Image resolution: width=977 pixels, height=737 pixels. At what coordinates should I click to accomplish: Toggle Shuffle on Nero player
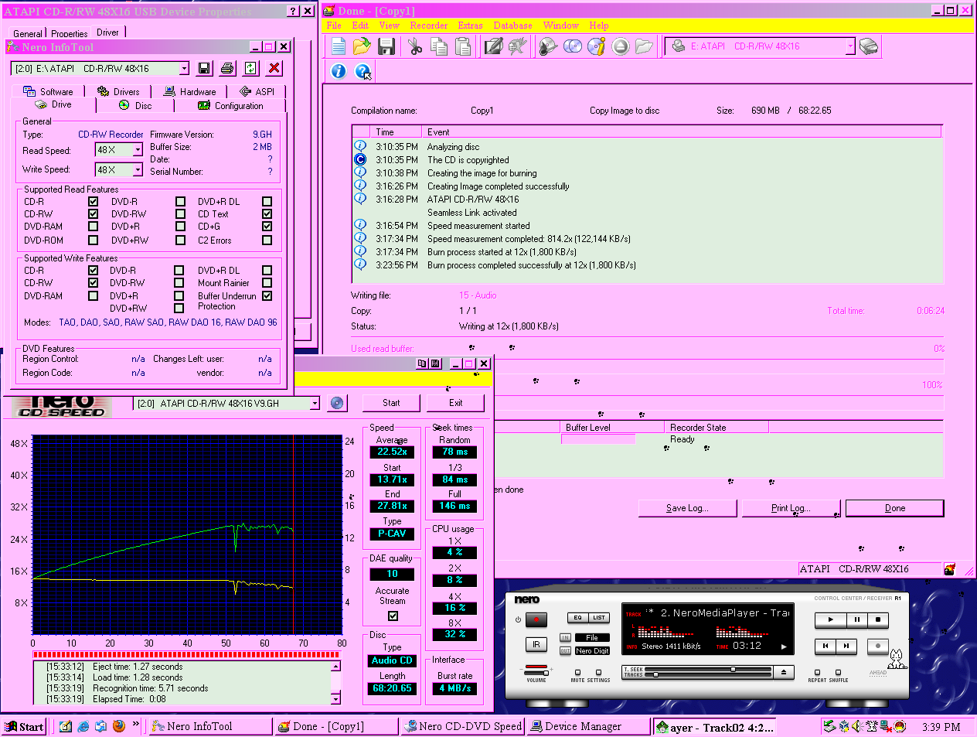838,672
